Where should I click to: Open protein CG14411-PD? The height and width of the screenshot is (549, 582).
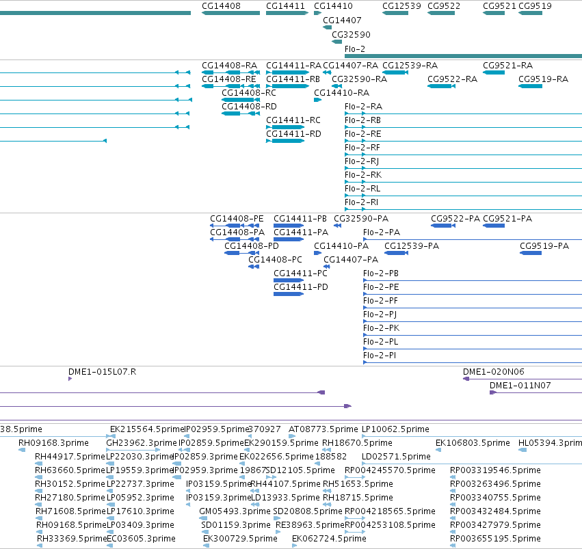pos(301,287)
